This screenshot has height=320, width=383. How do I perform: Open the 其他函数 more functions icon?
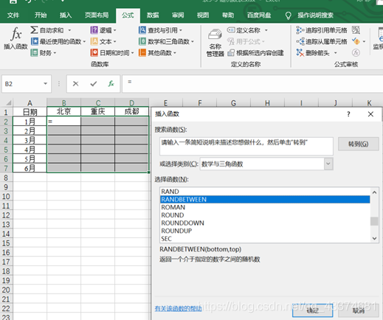click(142, 52)
